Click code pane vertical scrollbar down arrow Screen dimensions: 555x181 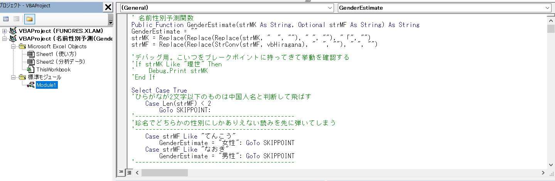point(550,164)
